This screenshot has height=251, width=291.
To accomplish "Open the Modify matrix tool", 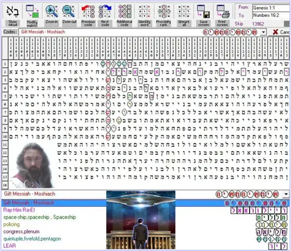I will (x=32, y=11).
